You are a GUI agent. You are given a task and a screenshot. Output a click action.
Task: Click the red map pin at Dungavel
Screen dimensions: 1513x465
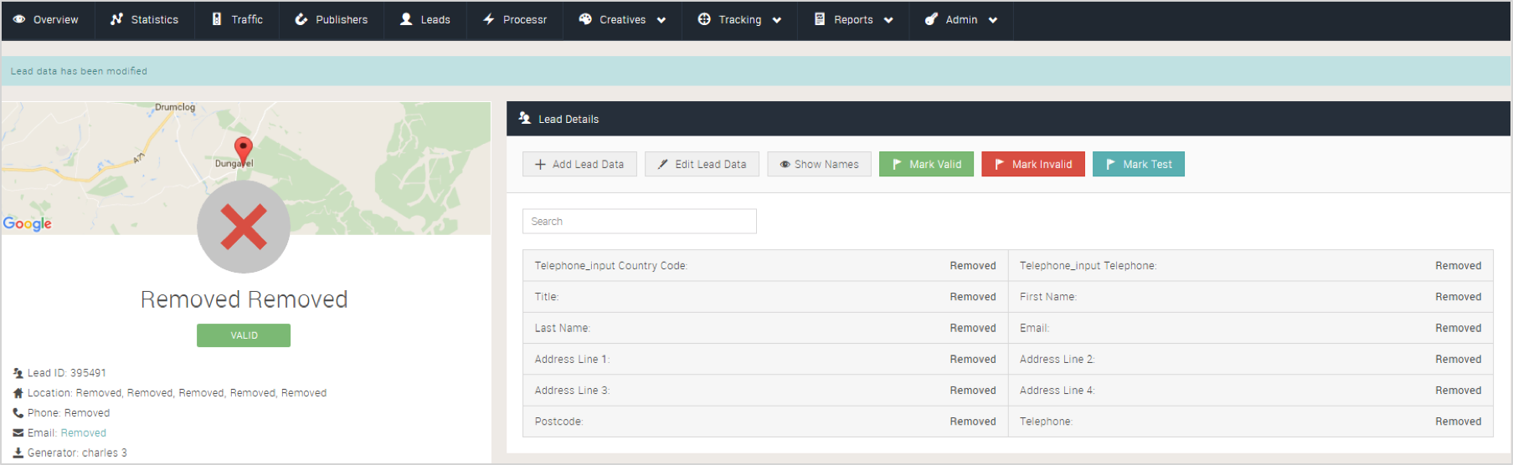pyautogui.click(x=243, y=151)
